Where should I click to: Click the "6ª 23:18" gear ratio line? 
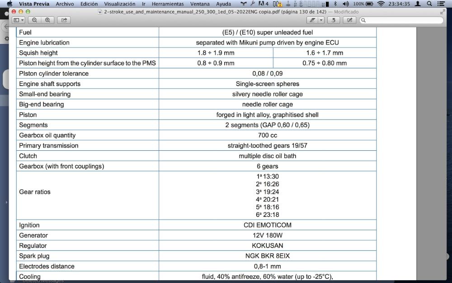pyautogui.click(x=267, y=215)
